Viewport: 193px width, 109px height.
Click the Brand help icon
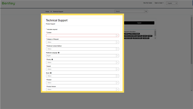51,73
